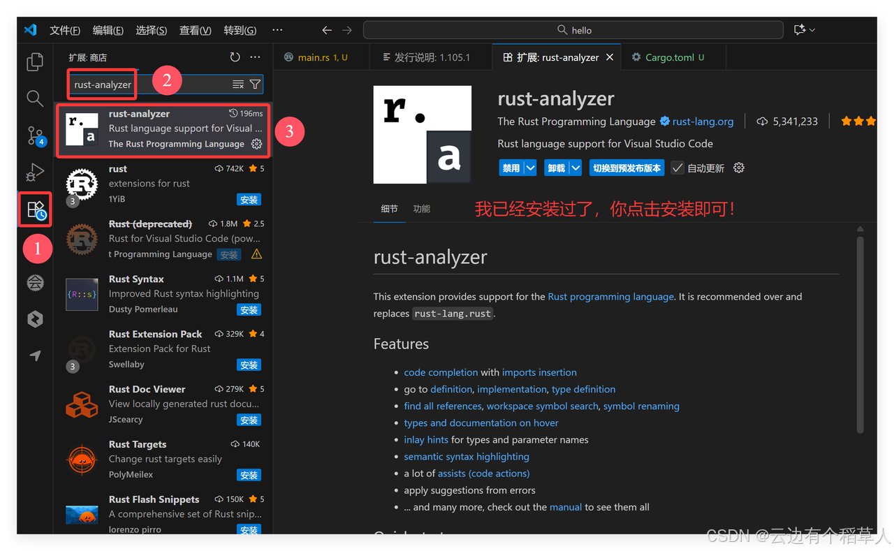Open the rust-lang.org publisher link
The image size is (894, 551).
coord(703,122)
